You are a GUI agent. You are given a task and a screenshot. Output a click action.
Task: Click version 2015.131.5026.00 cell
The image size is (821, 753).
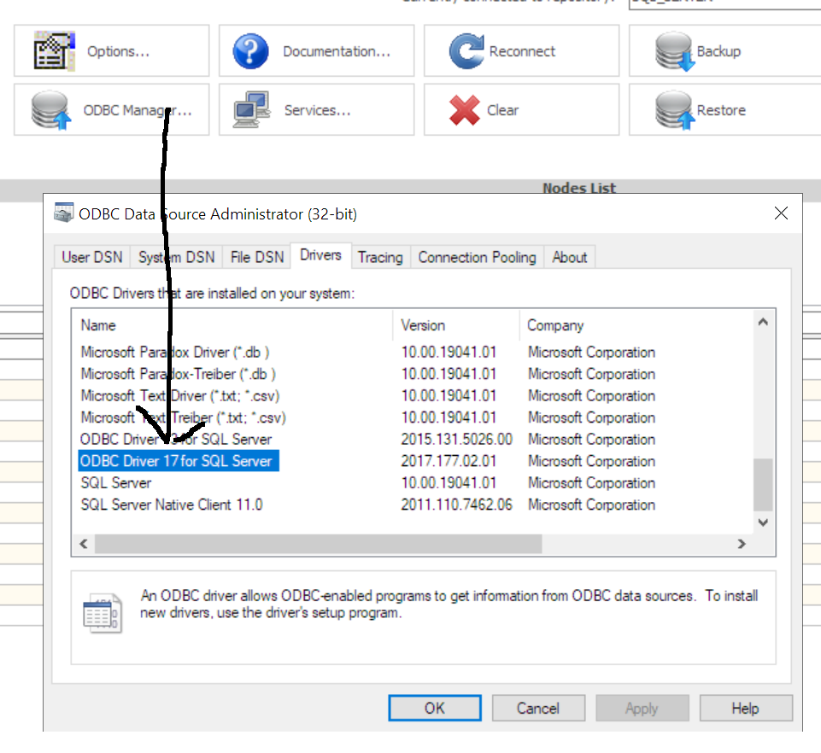tap(456, 440)
